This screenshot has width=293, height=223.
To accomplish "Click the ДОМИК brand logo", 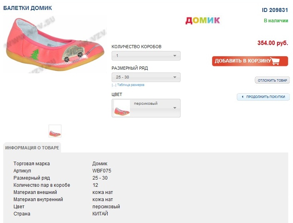I will point(203,20).
